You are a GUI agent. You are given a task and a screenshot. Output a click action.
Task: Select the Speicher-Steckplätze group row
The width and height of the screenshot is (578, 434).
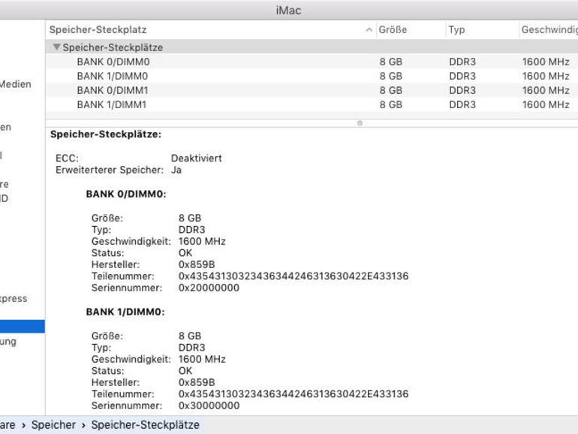pos(312,47)
